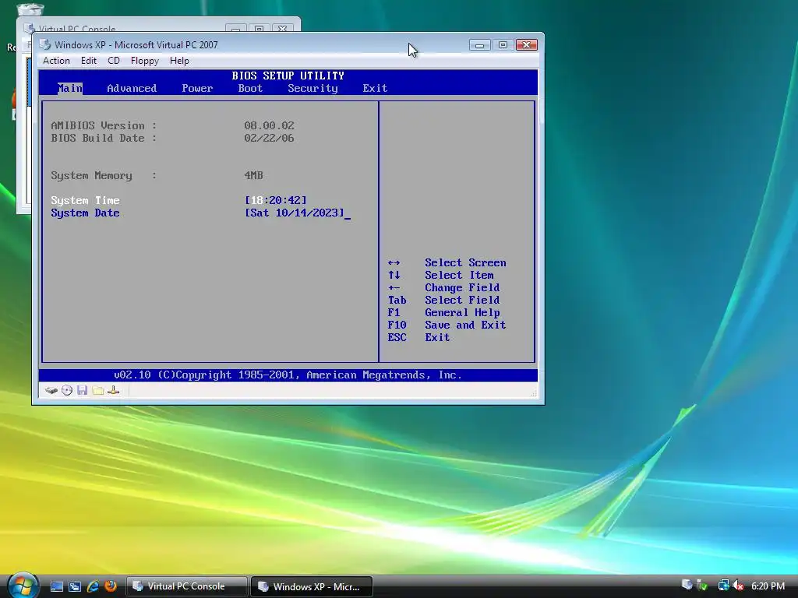
Task: Click the Virtual PC Console taskbar button
Action: 186,586
